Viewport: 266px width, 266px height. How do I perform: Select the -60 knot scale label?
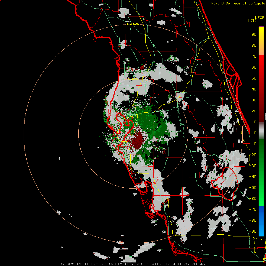(253, 199)
